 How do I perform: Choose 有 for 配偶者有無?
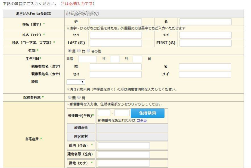tap(79, 97)
